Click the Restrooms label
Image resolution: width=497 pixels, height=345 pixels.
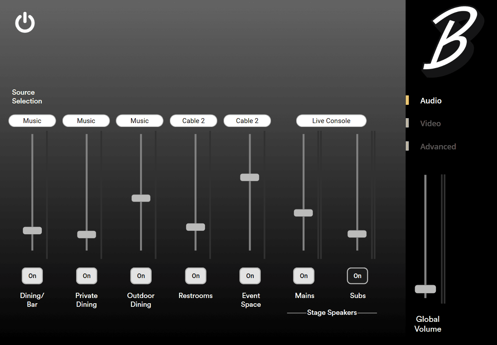pyautogui.click(x=196, y=296)
